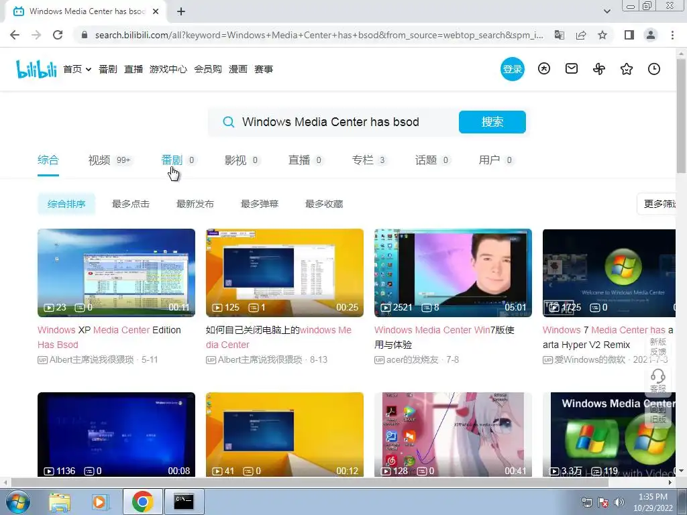Open a new browser tab
Viewport: 687px width, 515px height.
click(x=181, y=12)
